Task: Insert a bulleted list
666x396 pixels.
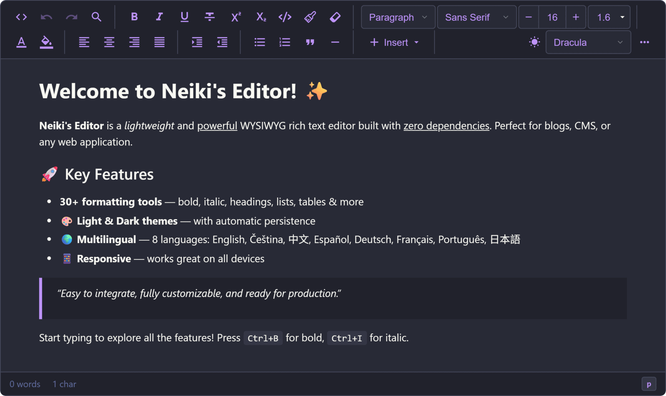Action: point(260,42)
